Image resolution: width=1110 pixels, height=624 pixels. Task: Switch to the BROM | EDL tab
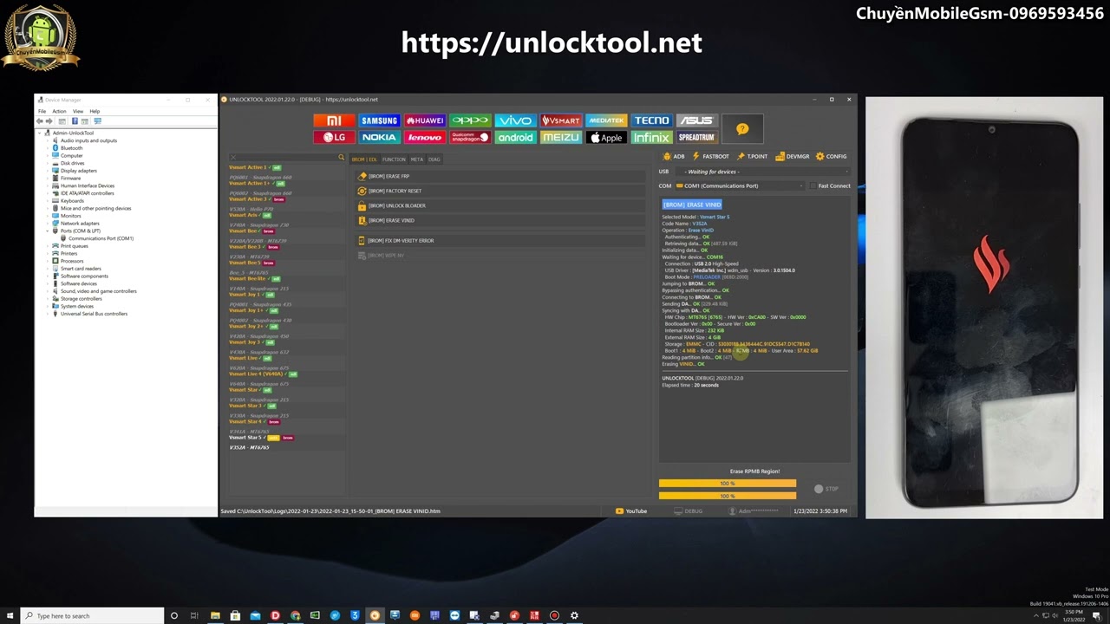[364, 159]
